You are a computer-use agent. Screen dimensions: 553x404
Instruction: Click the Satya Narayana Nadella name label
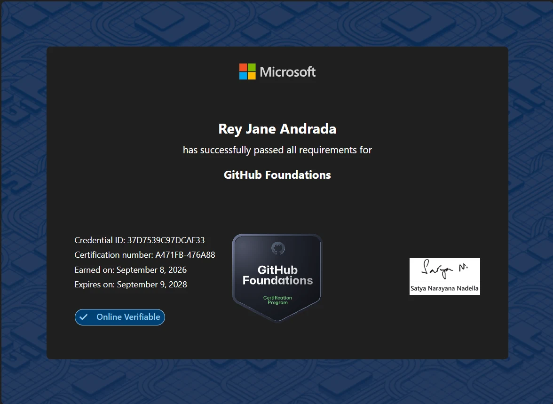(x=444, y=288)
